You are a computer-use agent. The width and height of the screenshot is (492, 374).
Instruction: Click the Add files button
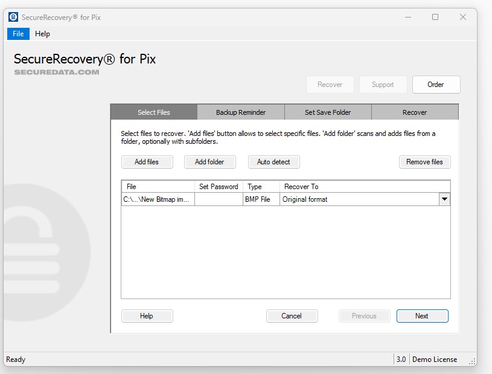point(147,162)
